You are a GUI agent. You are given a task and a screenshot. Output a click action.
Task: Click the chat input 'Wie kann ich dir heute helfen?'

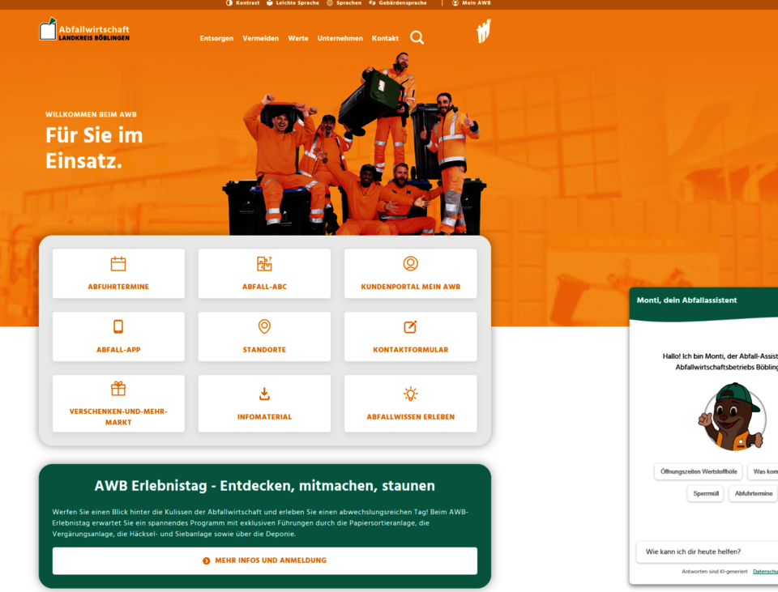coord(707,552)
